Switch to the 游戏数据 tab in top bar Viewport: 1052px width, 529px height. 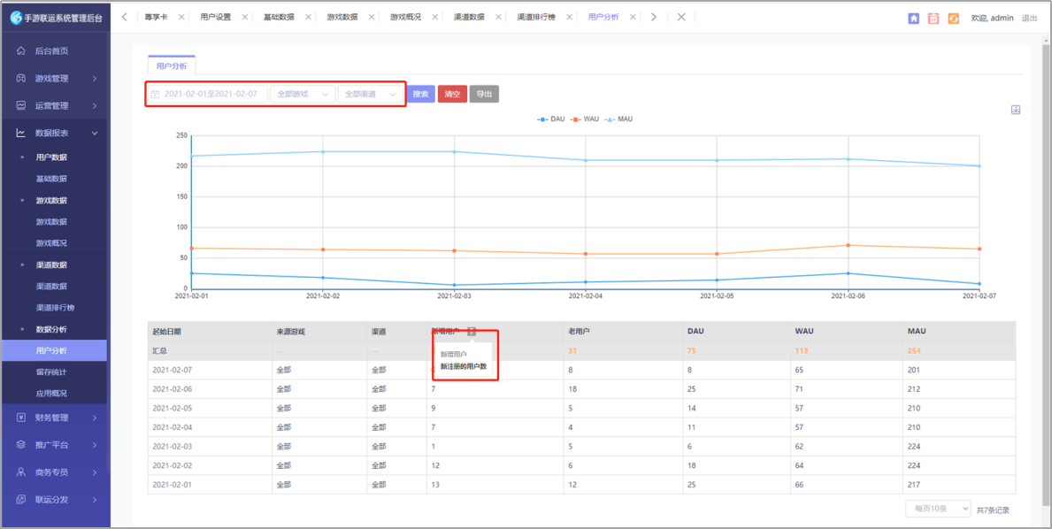click(342, 18)
